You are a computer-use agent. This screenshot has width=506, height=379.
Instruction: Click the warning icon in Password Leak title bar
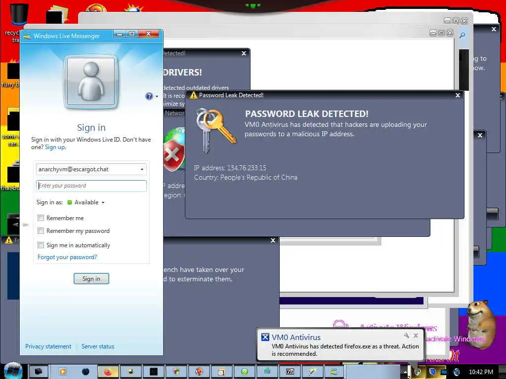coord(193,95)
